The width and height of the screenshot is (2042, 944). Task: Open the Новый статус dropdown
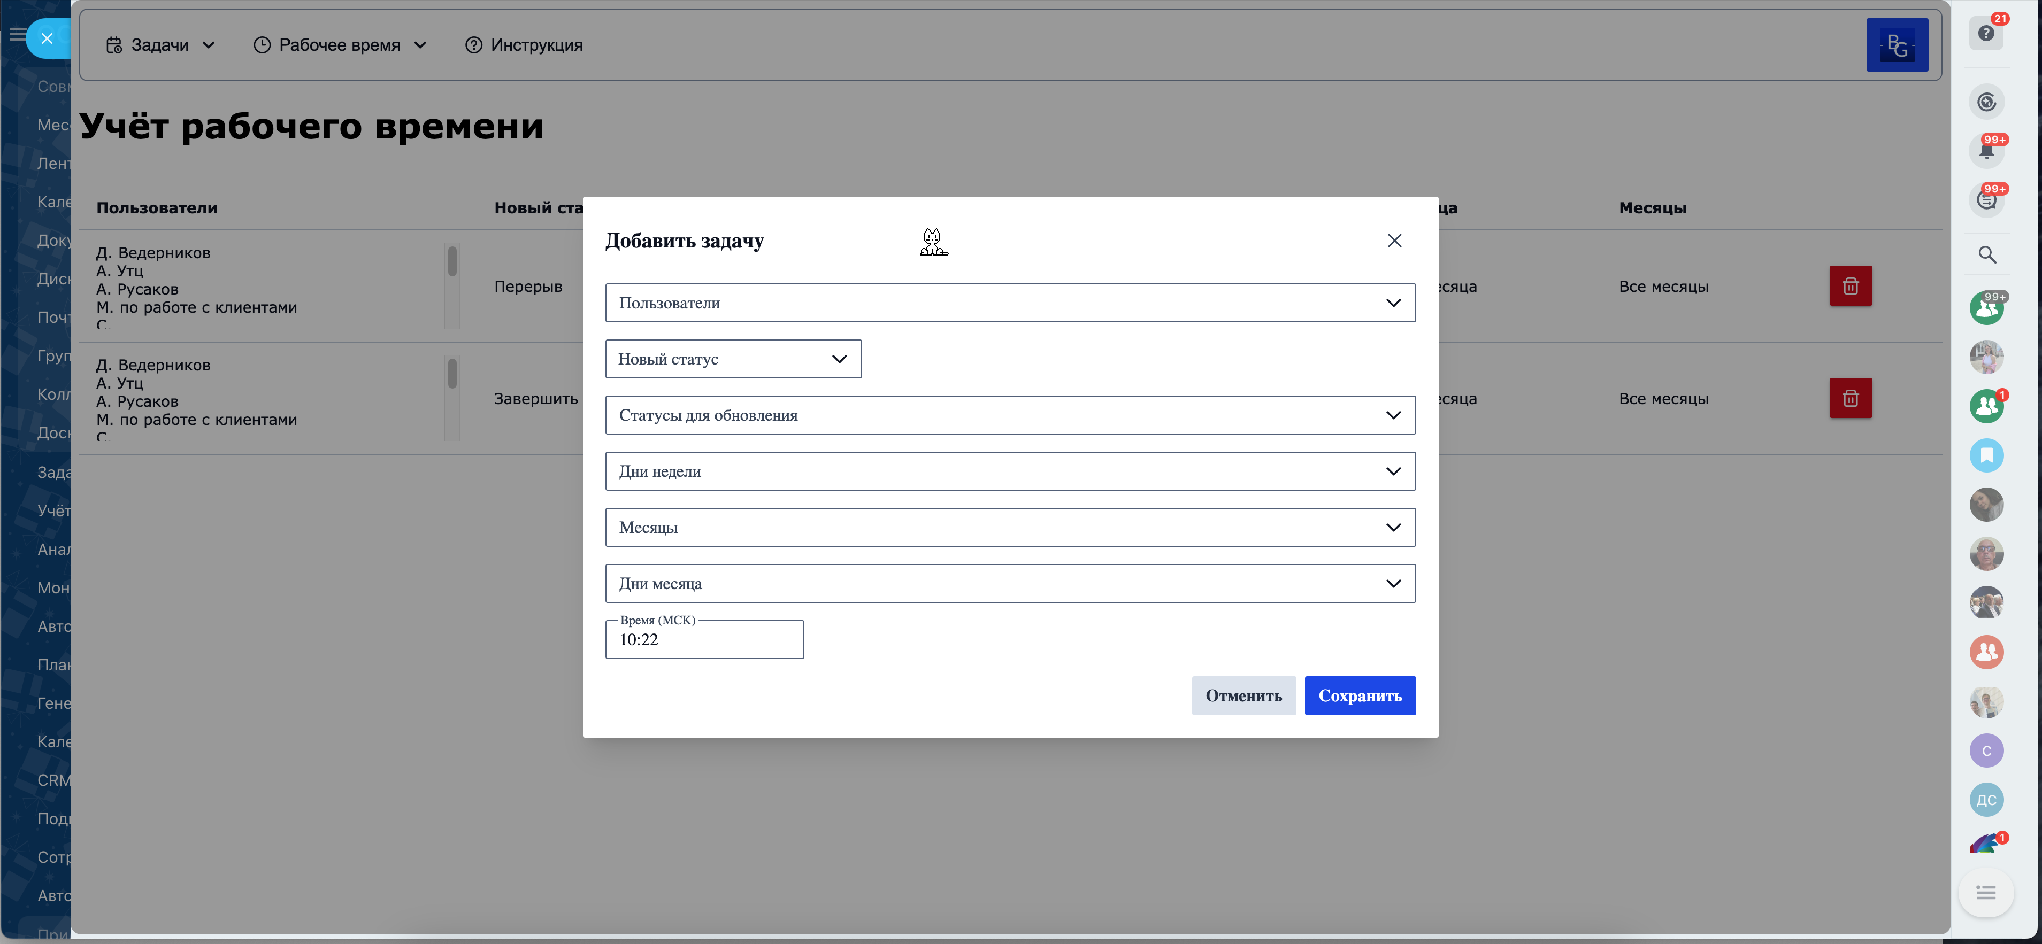[x=733, y=360]
